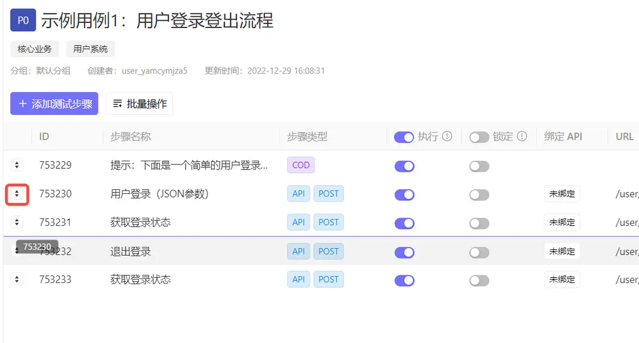639x343 pixels.
Task: Click the info icon next to 执行
Action: [447, 136]
